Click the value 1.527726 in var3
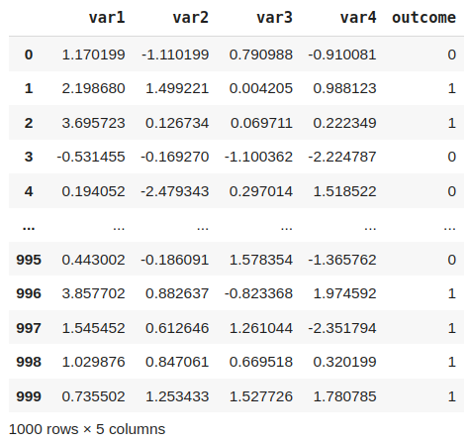469x443 pixels. pos(261,396)
